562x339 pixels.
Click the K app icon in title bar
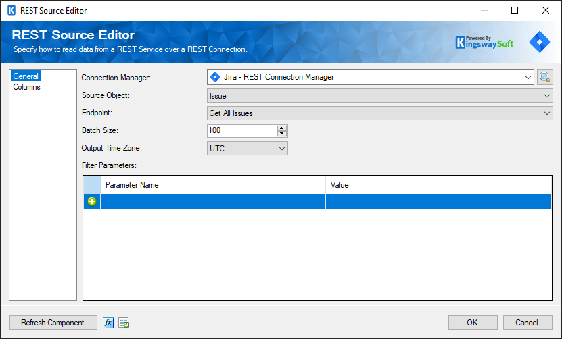[11, 10]
